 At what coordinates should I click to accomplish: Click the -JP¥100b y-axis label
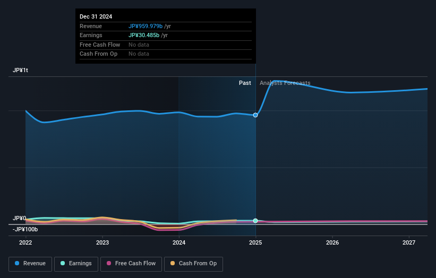(x=25, y=229)
